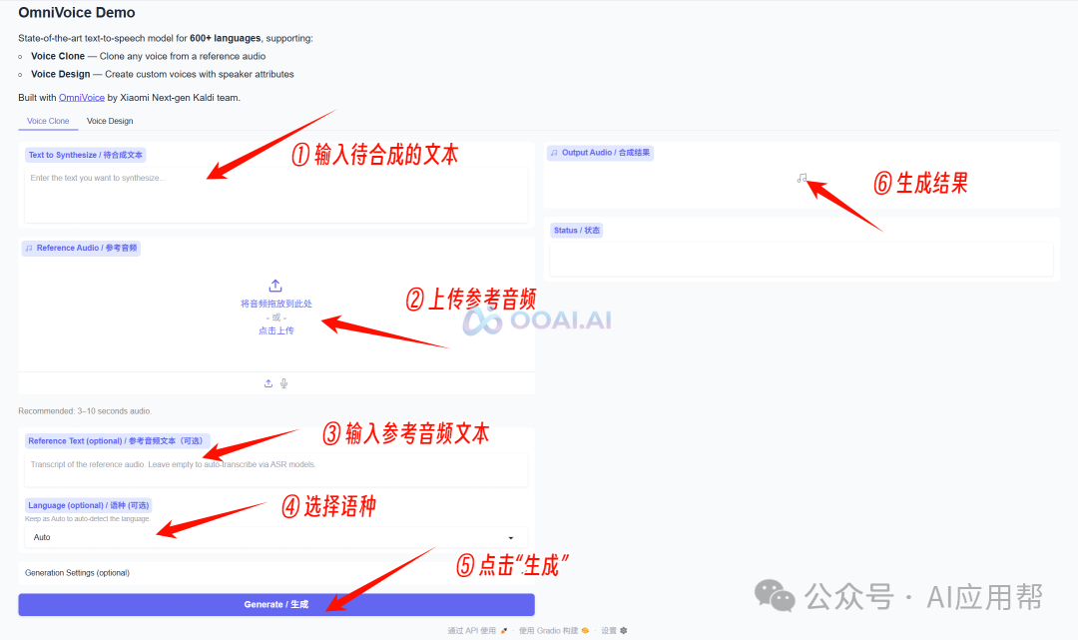Image resolution: width=1078 pixels, height=640 pixels.
Task: Click the music note icon on Reference Audio label
Action: pos(28,248)
